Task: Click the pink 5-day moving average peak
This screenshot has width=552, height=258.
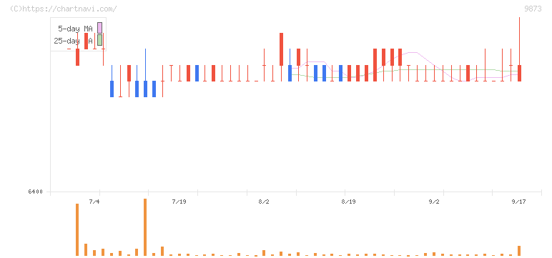Action: tap(413, 52)
